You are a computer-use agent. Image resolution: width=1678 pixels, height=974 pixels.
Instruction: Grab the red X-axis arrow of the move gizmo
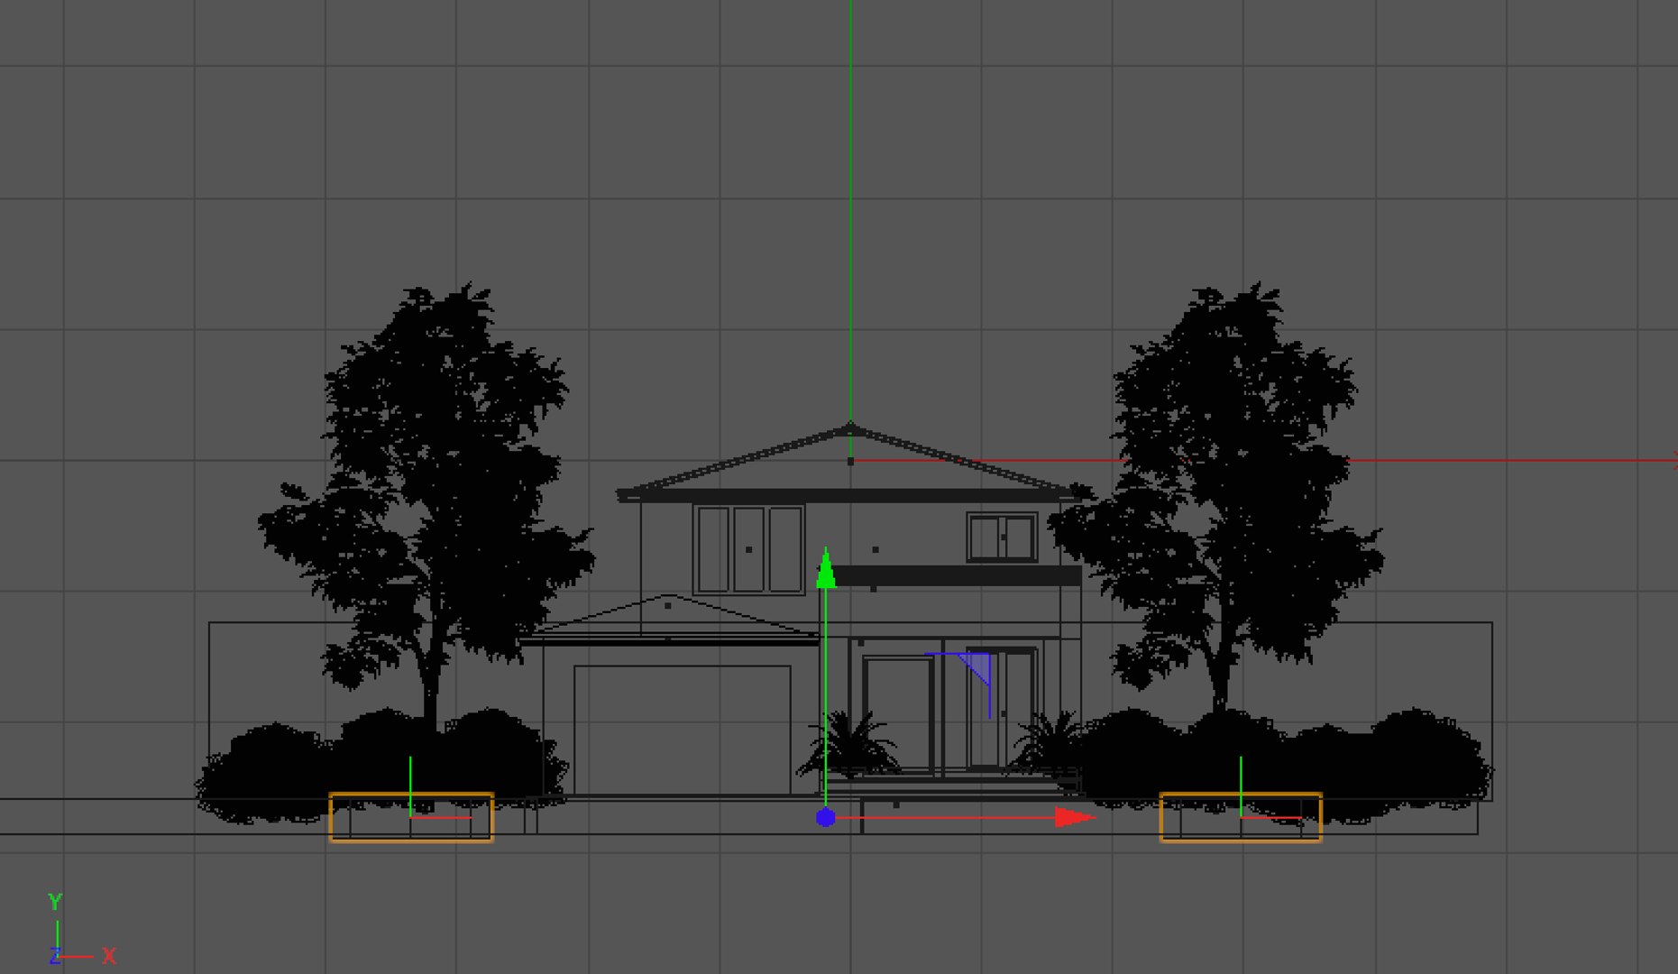coord(1074,818)
